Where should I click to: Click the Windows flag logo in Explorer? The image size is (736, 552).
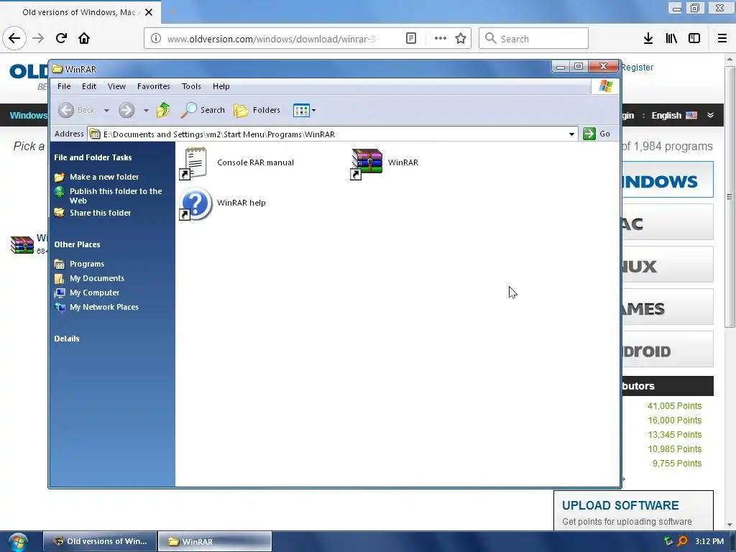pos(605,86)
